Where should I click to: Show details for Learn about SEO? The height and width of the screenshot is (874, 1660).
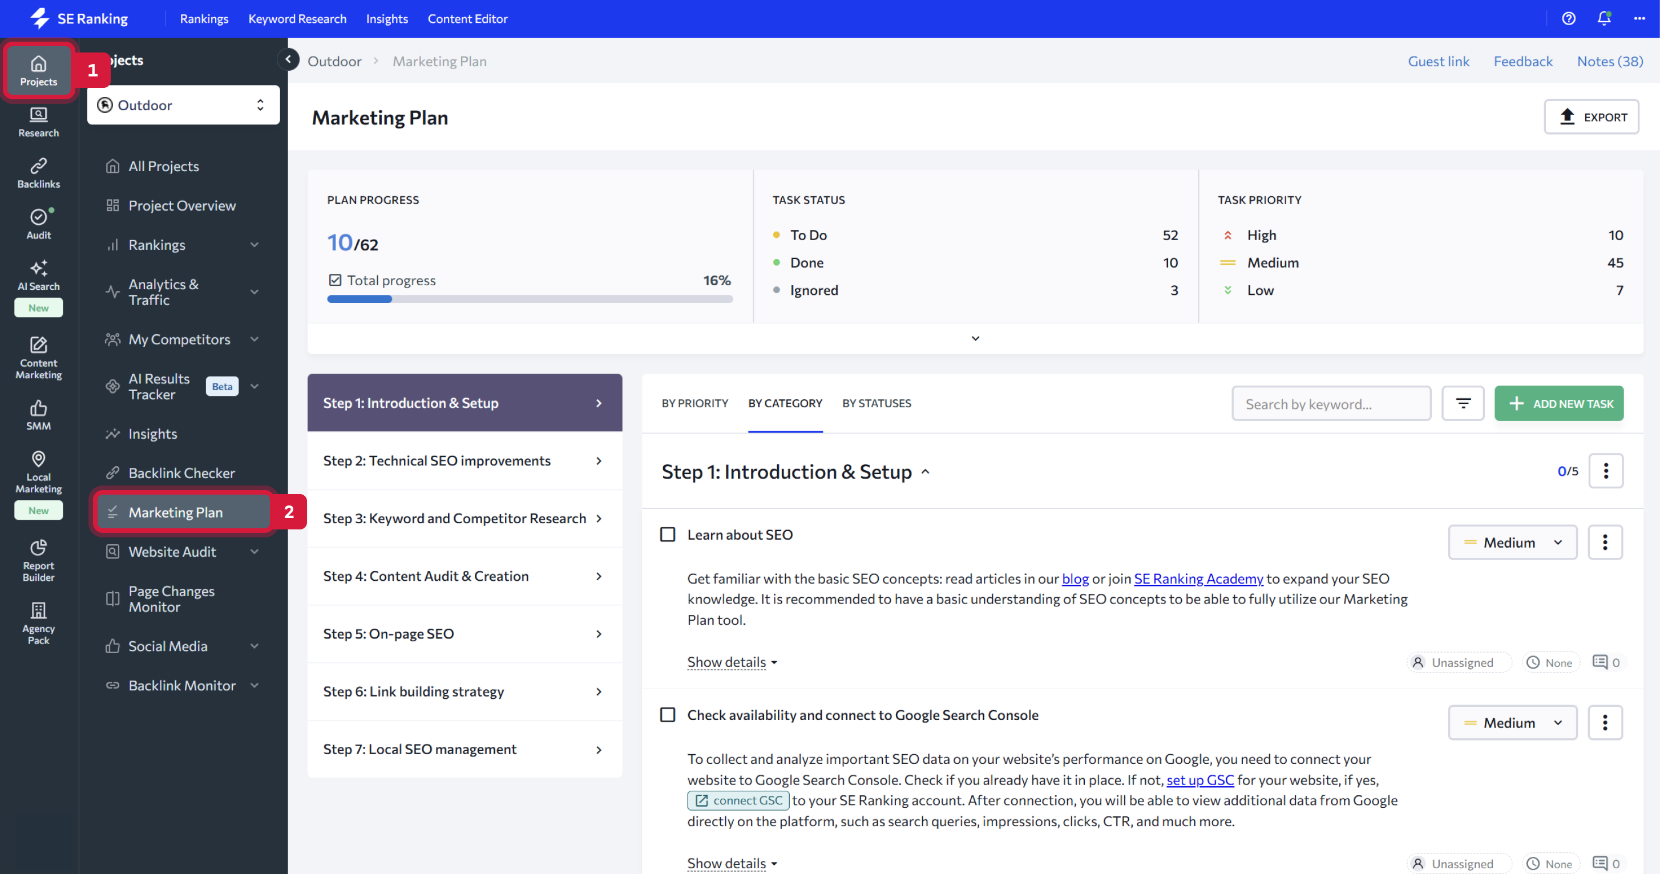pos(732,662)
